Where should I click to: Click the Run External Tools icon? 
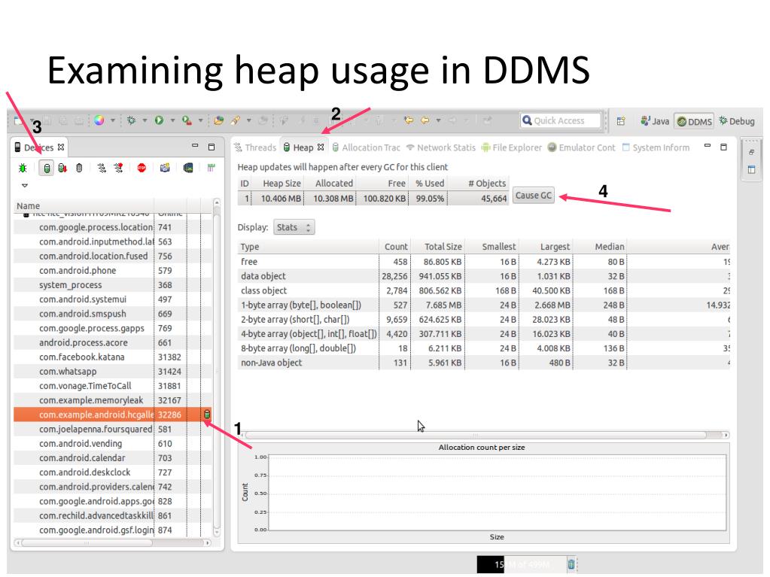click(187, 120)
